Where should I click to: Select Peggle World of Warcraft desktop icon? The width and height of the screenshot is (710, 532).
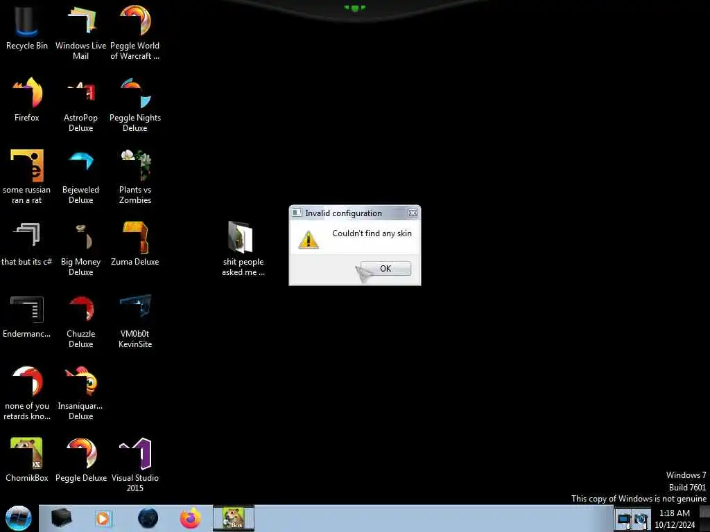(135, 33)
